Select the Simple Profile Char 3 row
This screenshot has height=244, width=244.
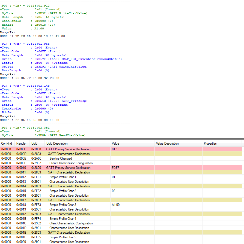121,205
